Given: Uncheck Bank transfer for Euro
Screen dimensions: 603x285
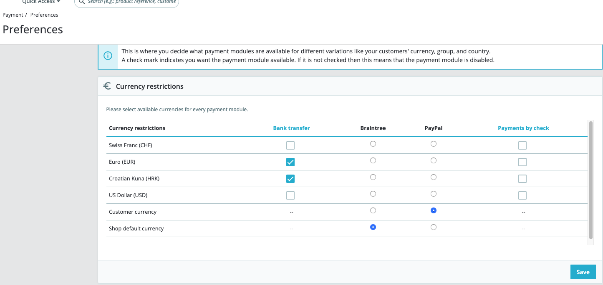Looking at the screenshot, I should pos(290,162).
